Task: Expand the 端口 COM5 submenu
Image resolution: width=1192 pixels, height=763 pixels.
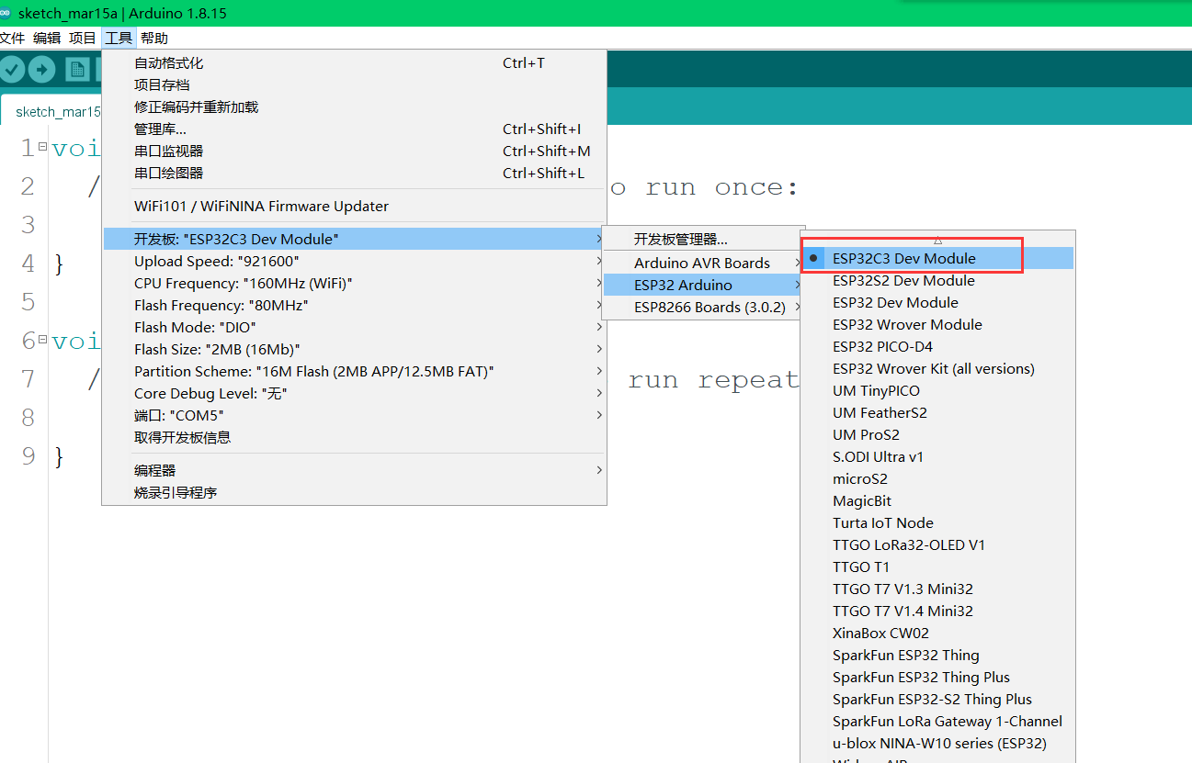Action: click(x=354, y=416)
